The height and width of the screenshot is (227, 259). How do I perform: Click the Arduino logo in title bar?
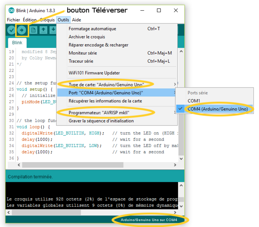pyautogui.click(x=11, y=11)
